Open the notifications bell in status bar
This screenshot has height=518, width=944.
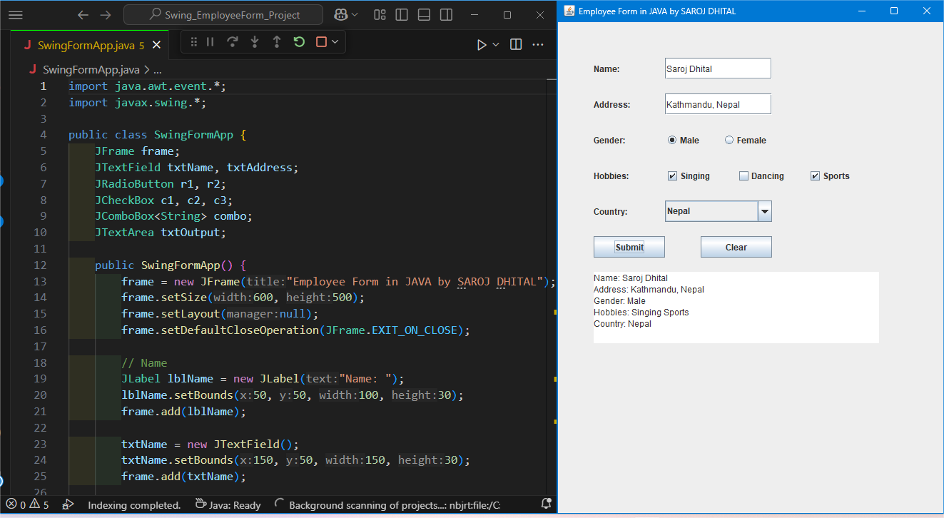[x=546, y=504]
